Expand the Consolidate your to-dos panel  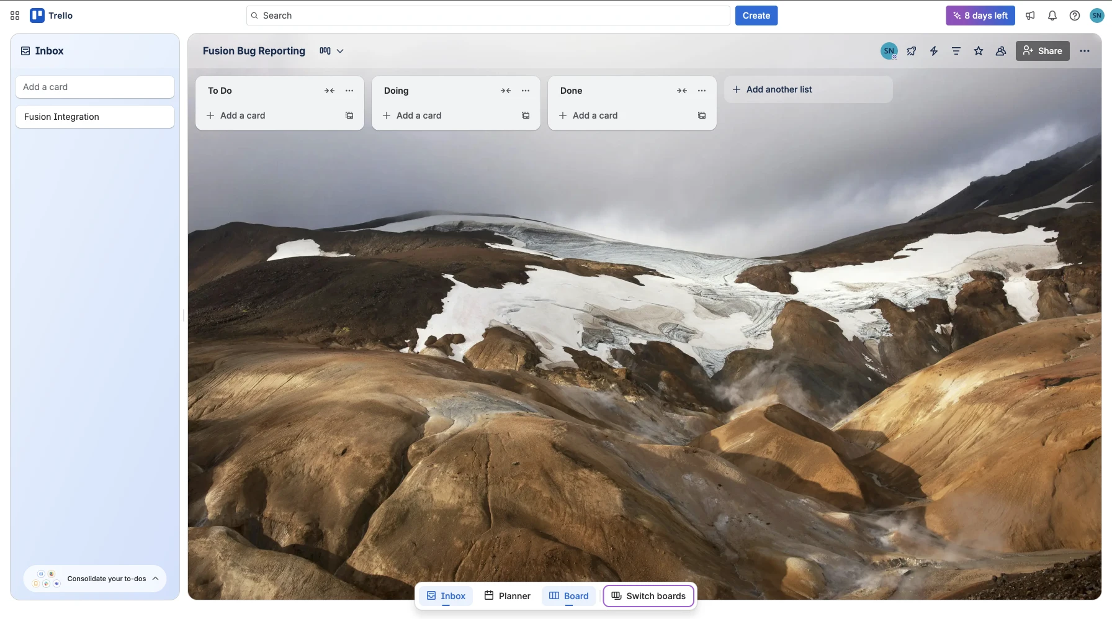point(156,579)
